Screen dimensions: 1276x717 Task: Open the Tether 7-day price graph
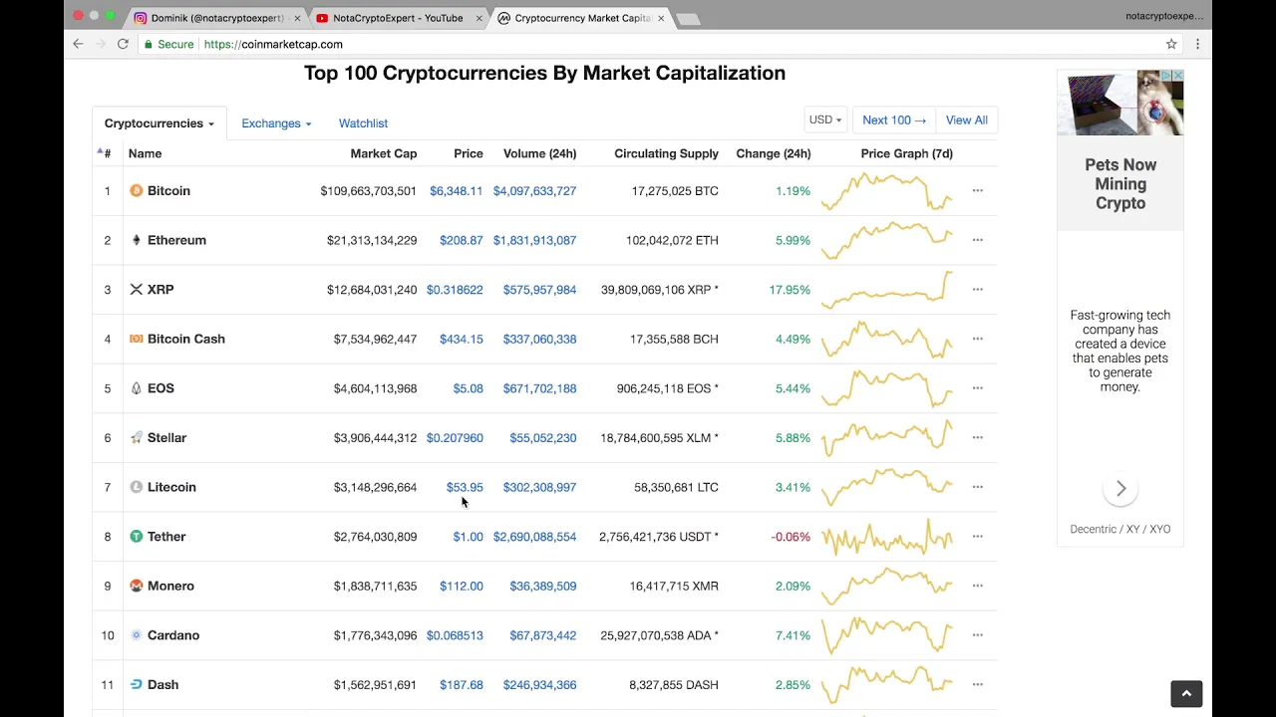[x=887, y=536]
